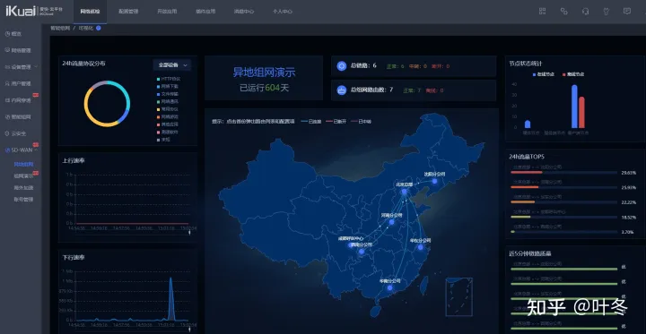Click the iKuai logo

click(21, 12)
